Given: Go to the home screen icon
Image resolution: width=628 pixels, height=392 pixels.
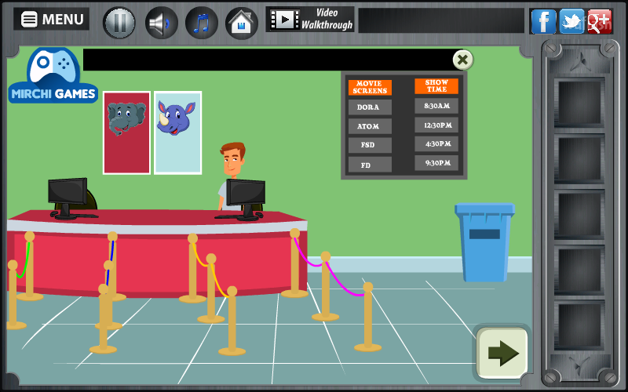Looking at the screenshot, I should 242,23.
